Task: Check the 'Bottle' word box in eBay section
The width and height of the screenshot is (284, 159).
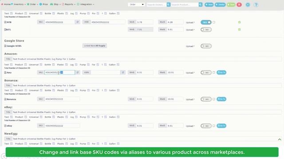Action: tap(54, 117)
